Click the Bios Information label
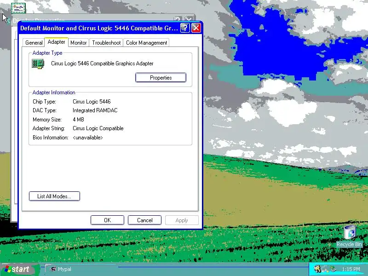The height and width of the screenshot is (276, 368). coord(51,138)
